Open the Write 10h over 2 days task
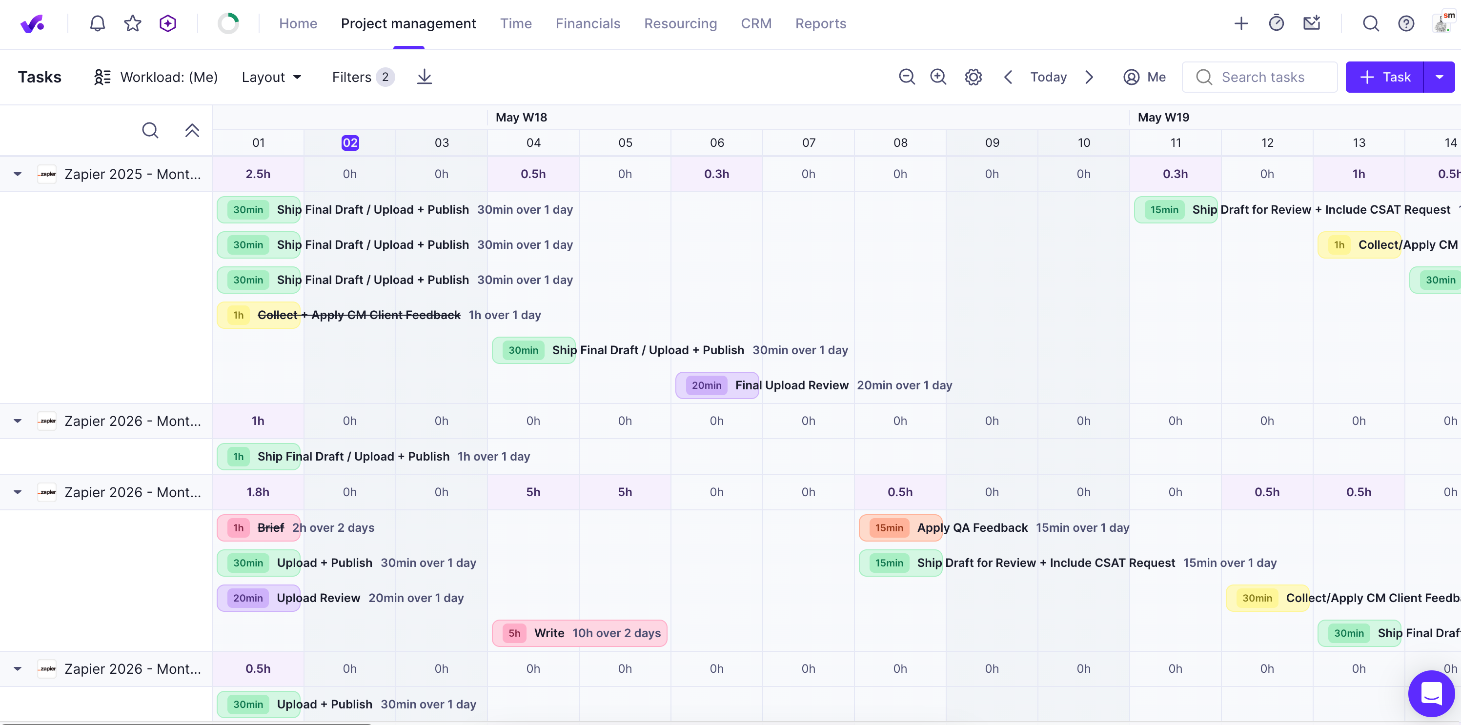The height and width of the screenshot is (725, 1461). pyautogui.click(x=579, y=633)
